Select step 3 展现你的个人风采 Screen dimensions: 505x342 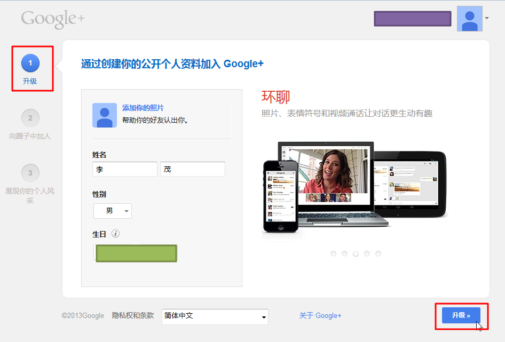tap(30, 173)
